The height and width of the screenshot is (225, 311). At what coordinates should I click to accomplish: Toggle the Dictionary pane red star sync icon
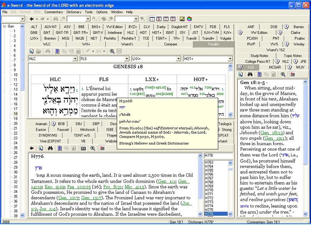click(x=102, y=148)
